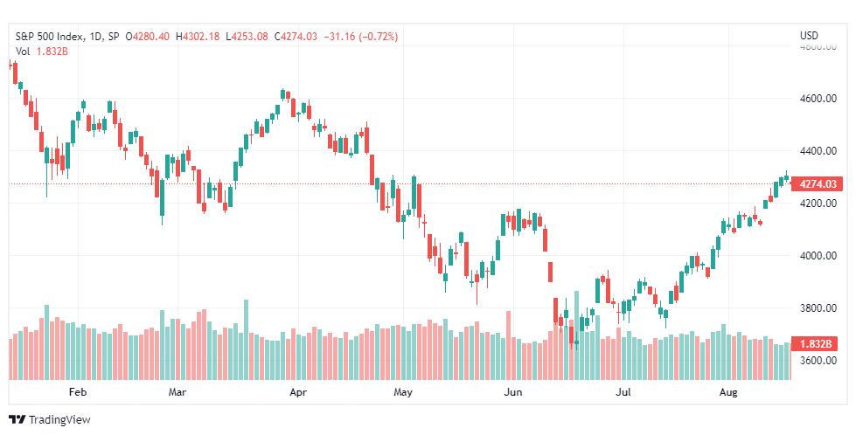Select the S&P 500 Index symbol title
Viewport: 856px width, 435px height.
tap(50, 37)
